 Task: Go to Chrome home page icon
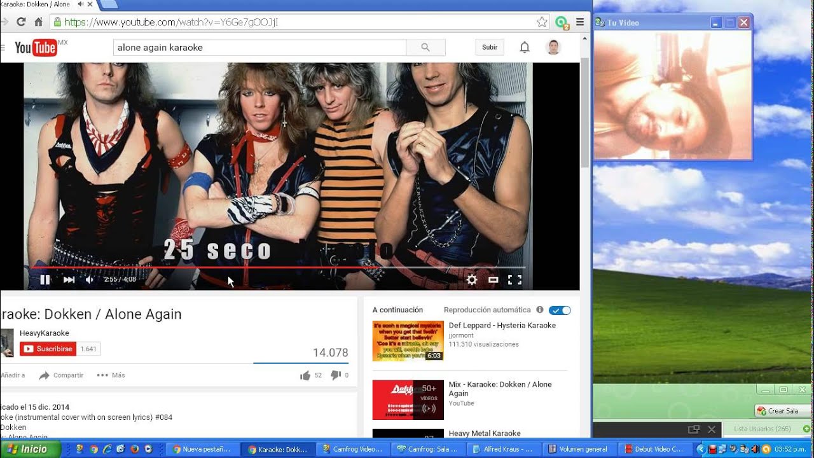click(x=38, y=22)
